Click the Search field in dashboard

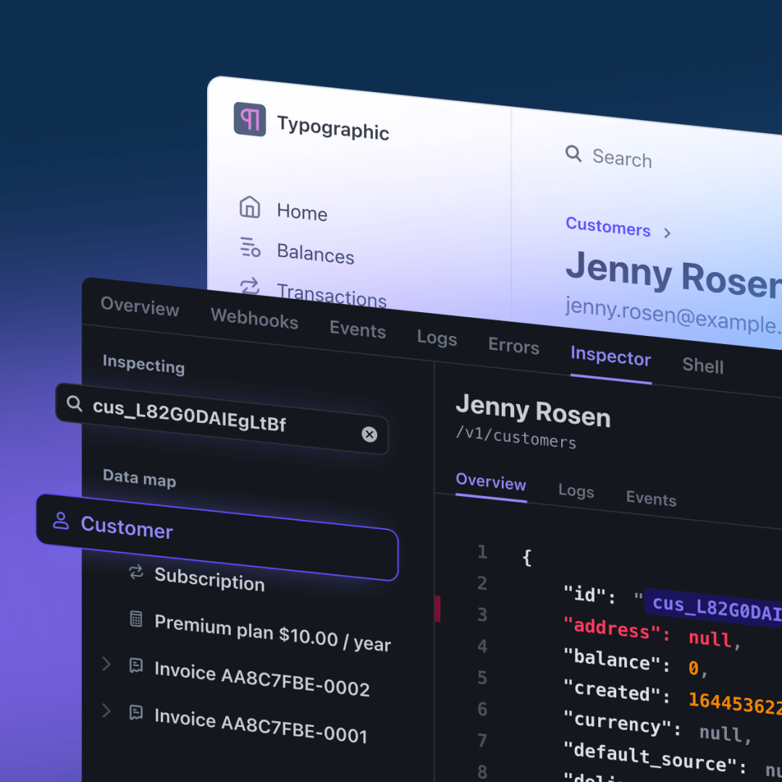point(622,159)
